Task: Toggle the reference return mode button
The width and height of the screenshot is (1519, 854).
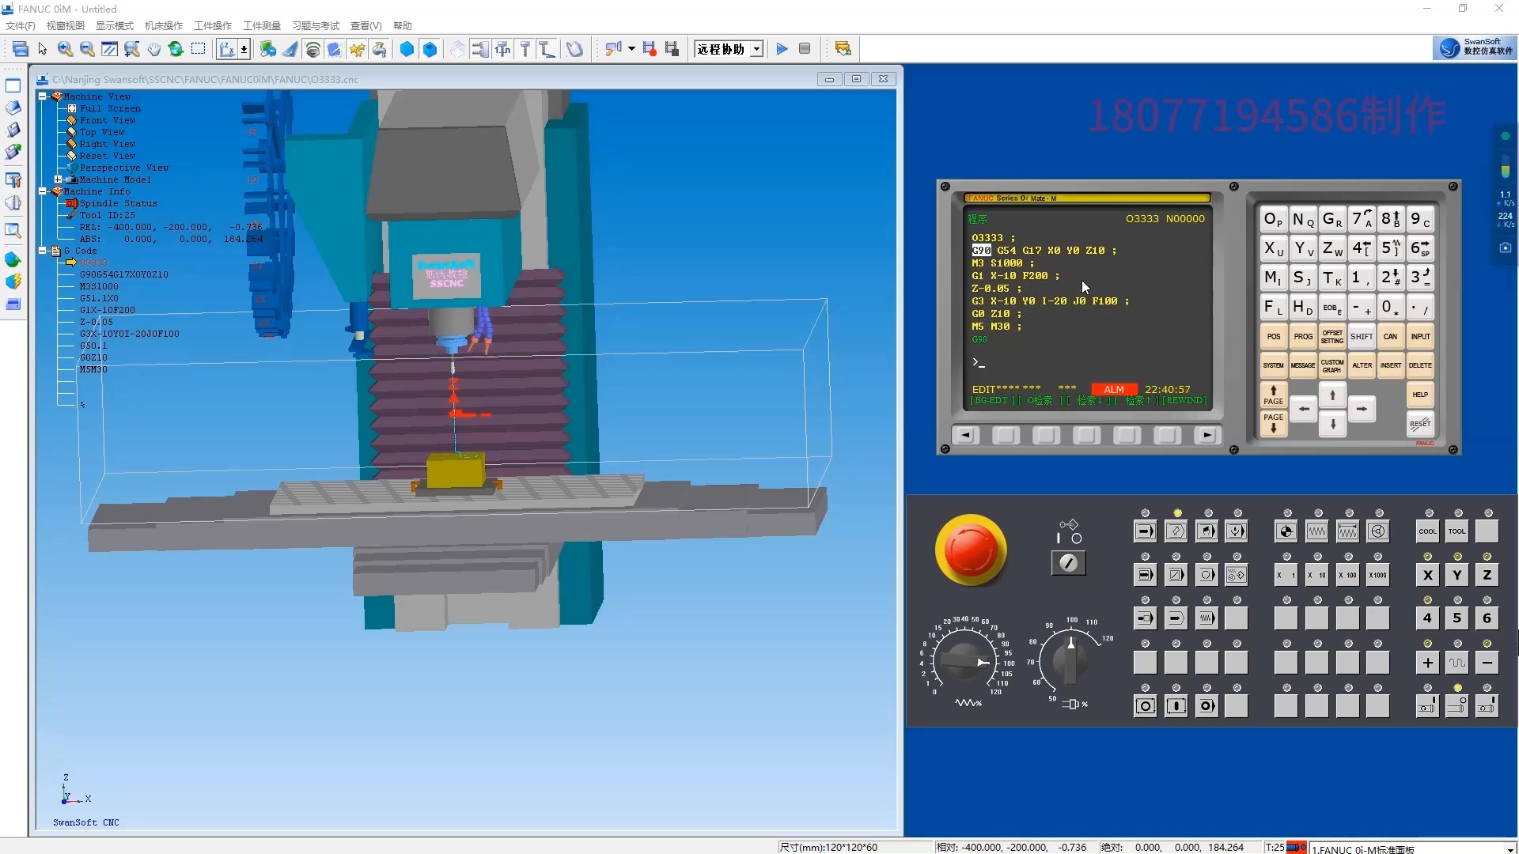Action: [x=1286, y=531]
